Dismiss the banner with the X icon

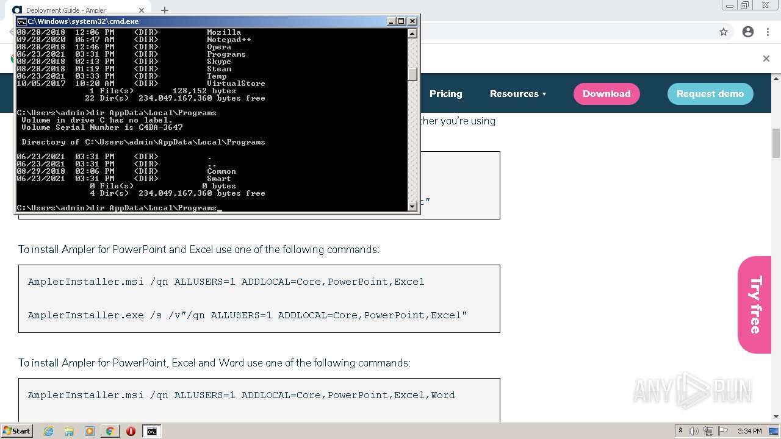(766, 59)
